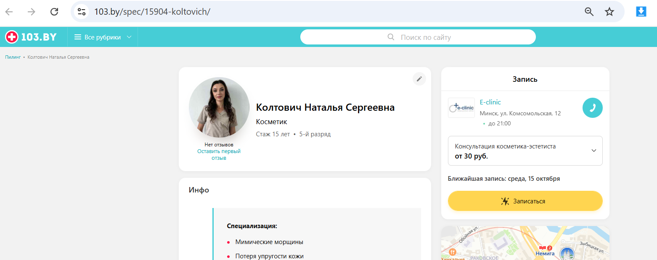The height and width of the screenshot is (260, 657).
Task: Open the browser downloads icon
Action: (641, 12)
